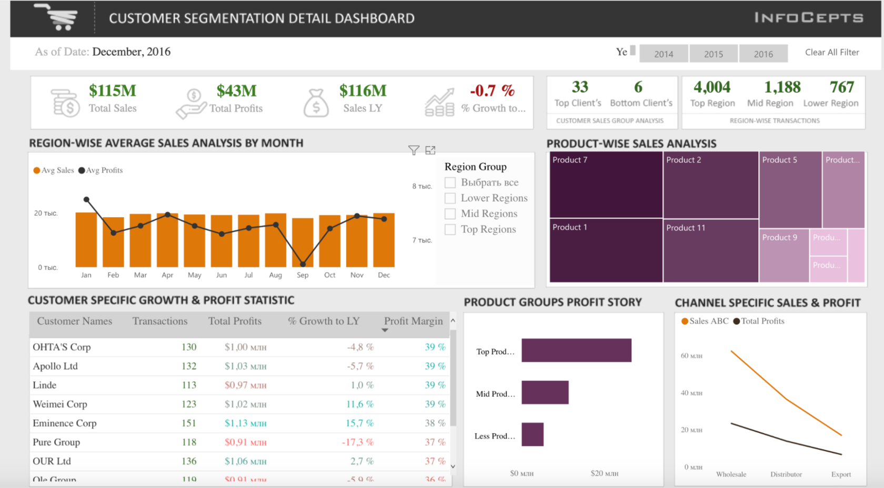
Task: Sort by Customer Names column header
Action: click(x=75, y=321)
